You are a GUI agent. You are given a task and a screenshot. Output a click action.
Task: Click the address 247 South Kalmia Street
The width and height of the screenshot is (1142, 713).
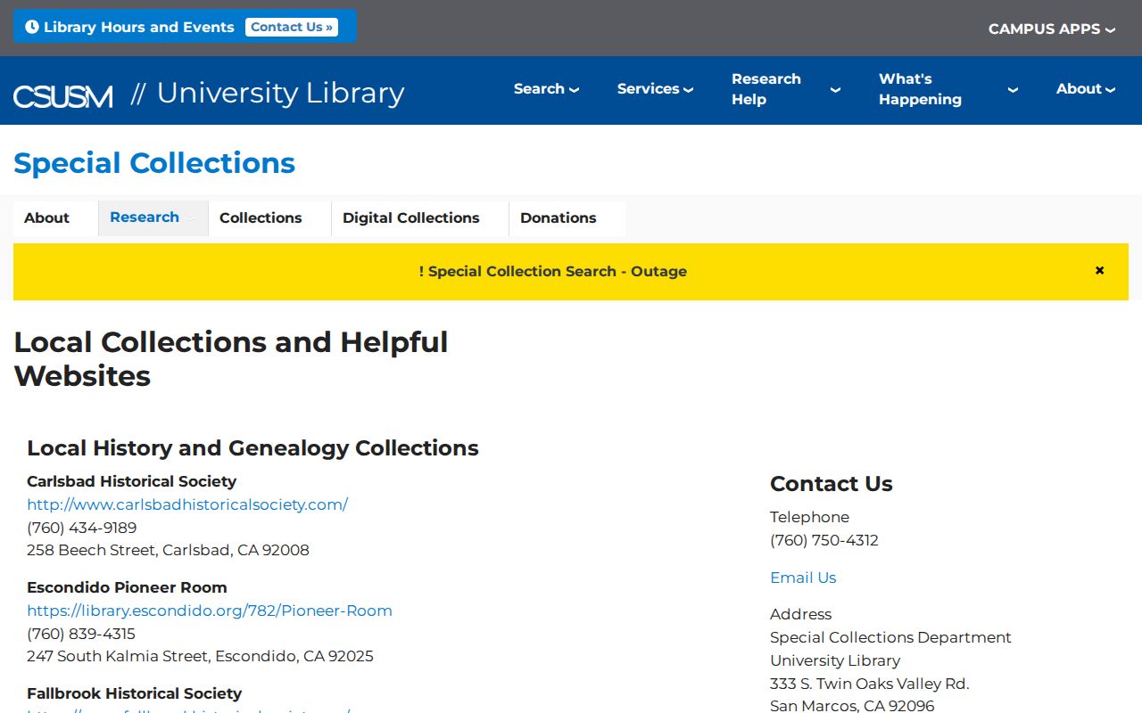pos(200,656)
